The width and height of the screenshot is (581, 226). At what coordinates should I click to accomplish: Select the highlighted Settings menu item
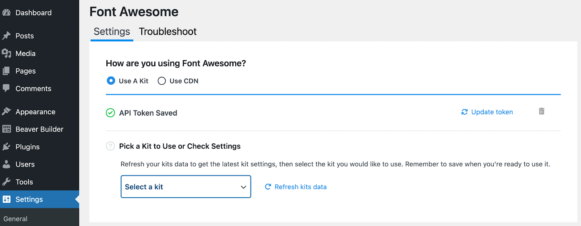pyautogui.click(x=40, y=199)
